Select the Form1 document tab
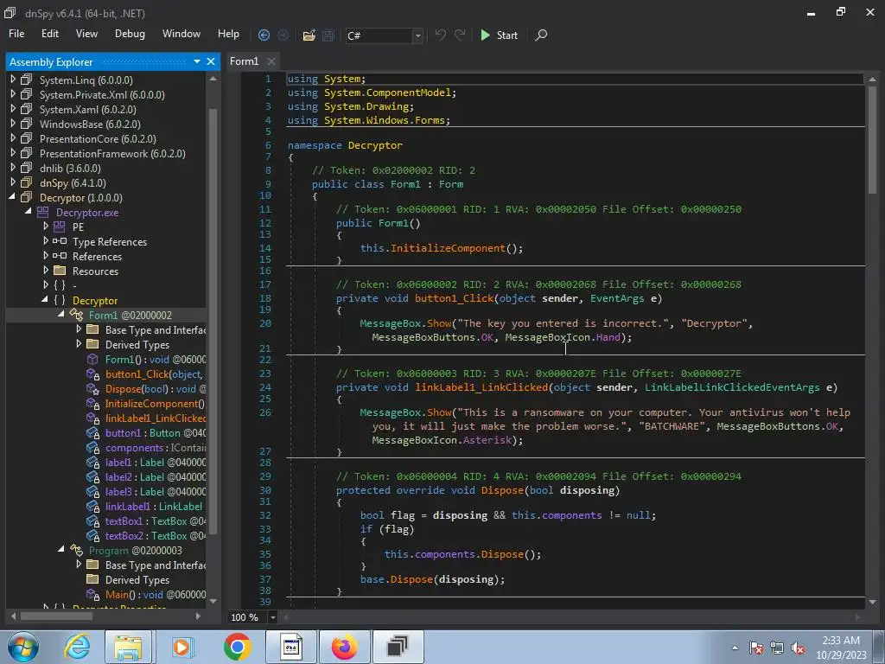This screenshot has height=664, width=885. pos(244,61)
